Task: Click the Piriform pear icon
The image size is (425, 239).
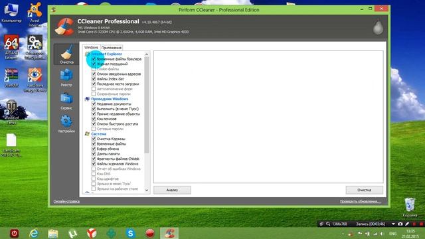Action: [378, 27]
